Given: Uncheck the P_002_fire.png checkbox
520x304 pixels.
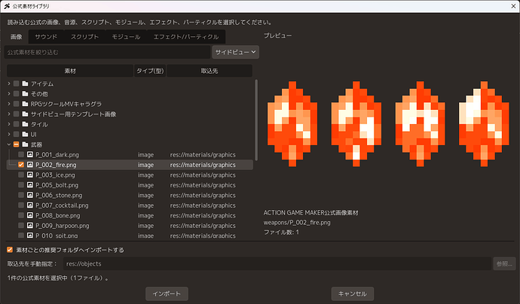Looking at the screenshot, I should coord(21,165).
